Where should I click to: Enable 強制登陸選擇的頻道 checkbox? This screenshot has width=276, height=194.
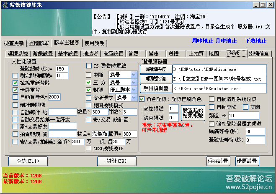(212, 124)
